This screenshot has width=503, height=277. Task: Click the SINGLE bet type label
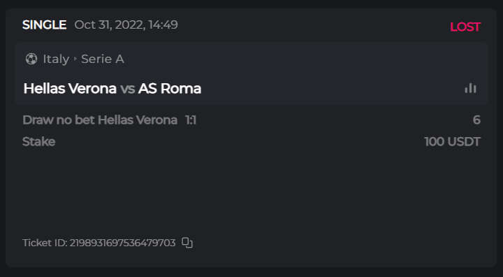tap(44, 24)
